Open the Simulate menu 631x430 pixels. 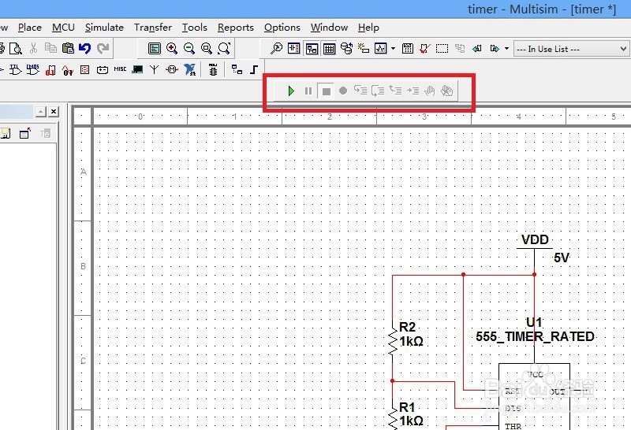[104, 28]
